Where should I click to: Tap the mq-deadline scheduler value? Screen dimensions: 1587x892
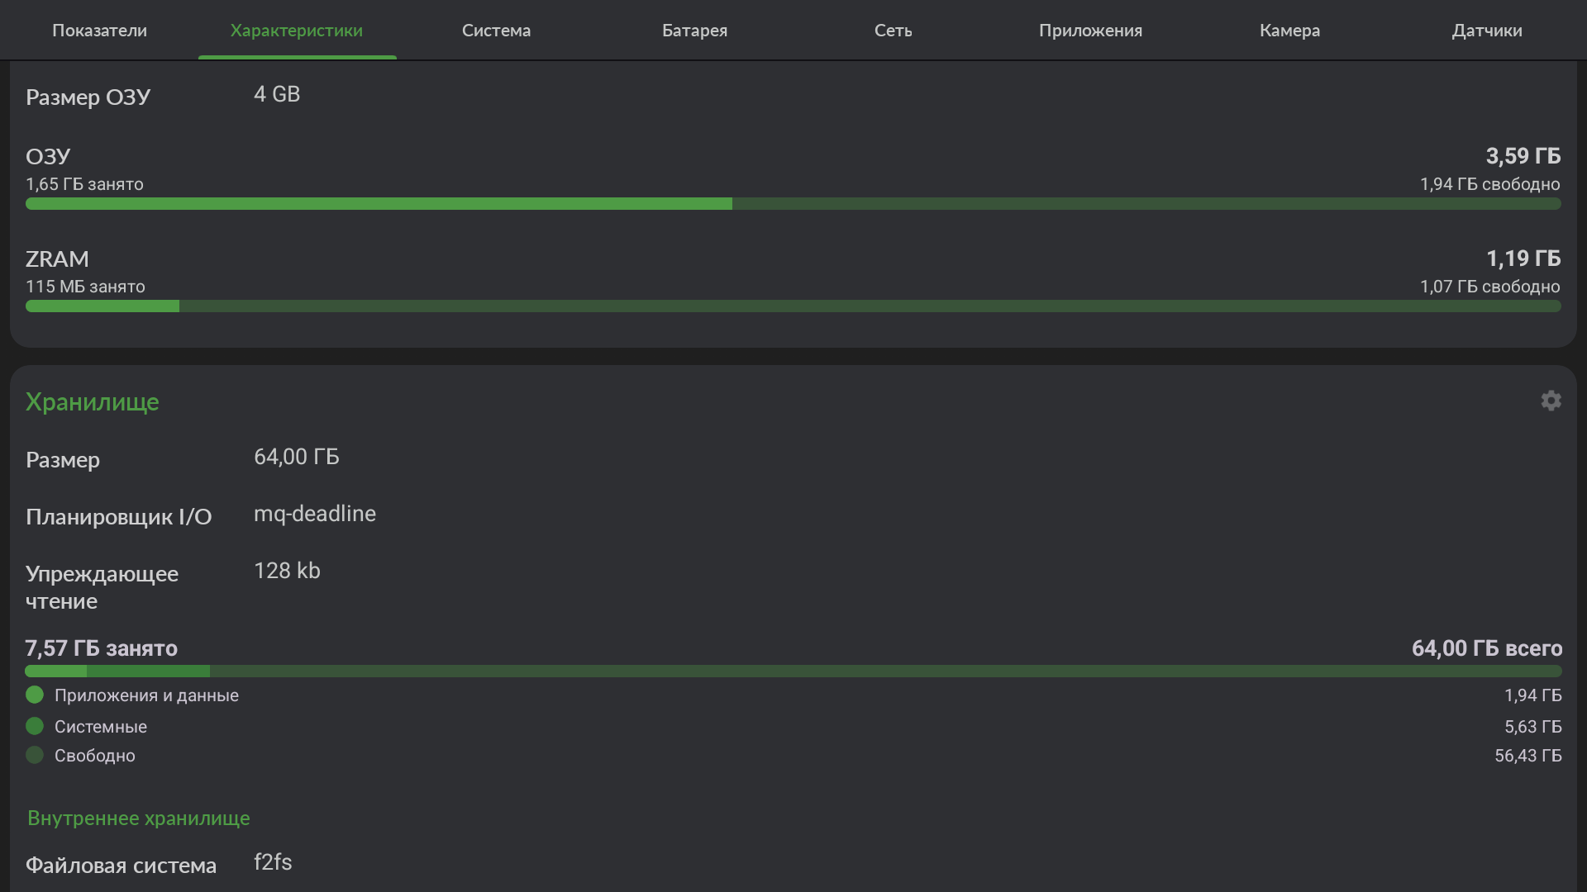pos(314,514)
